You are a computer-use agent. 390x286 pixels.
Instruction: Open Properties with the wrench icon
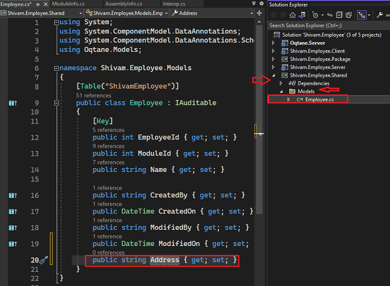tap(380, 15)
